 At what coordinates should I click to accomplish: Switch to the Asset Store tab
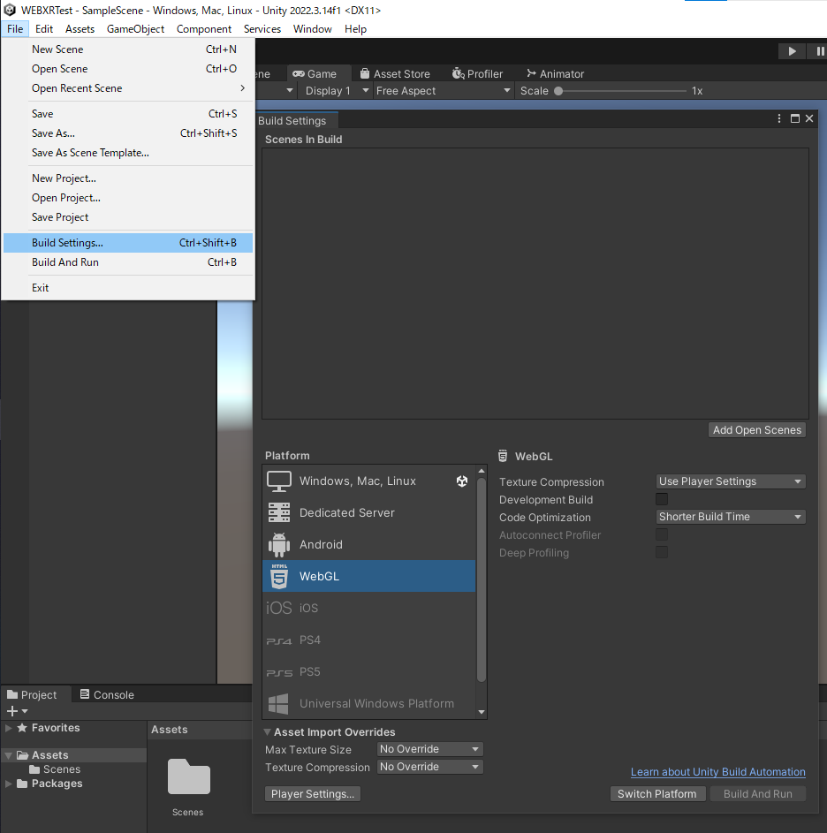click(395, 74)
